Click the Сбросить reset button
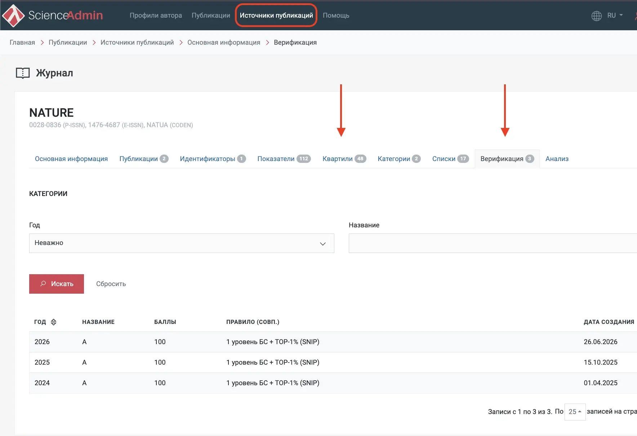Viewport: 637px width, 436px height. (x=111, y=284)
